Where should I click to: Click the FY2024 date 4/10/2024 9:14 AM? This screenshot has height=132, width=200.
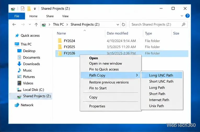[121, 41]
